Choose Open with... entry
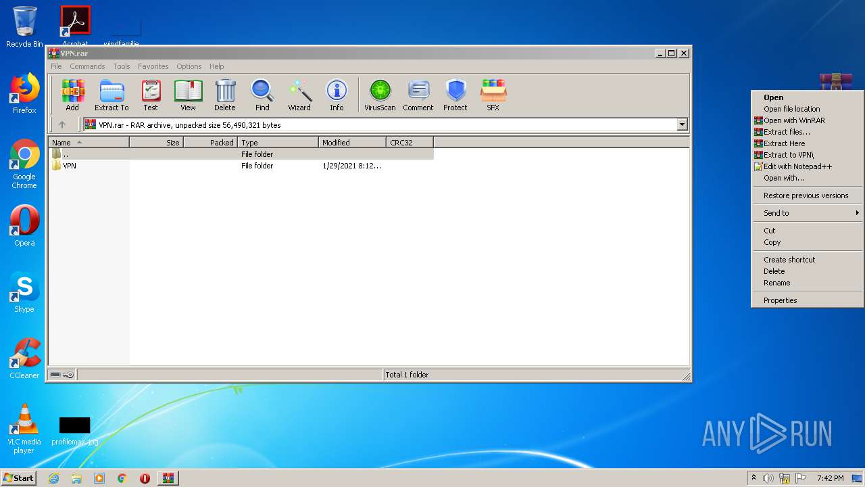Image resolution: width=865 pixels, height=487 pixels. [x=808, y=178]
